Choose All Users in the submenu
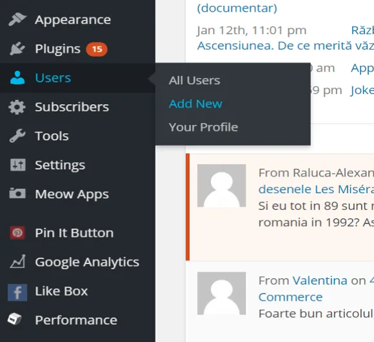 coord(194,81)
